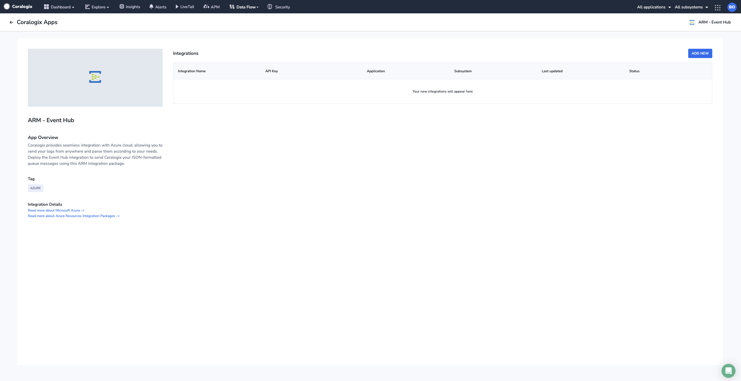Click the Status column header
The width and height of the screenshot is (741, 381).
coord(634,71)
